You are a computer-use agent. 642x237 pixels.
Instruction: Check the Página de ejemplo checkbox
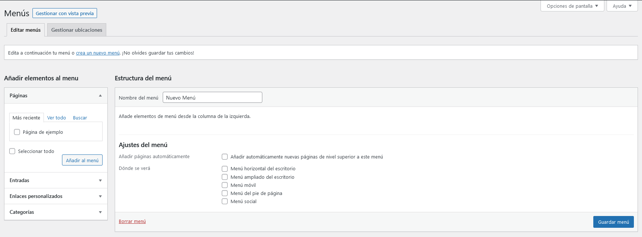17,132
